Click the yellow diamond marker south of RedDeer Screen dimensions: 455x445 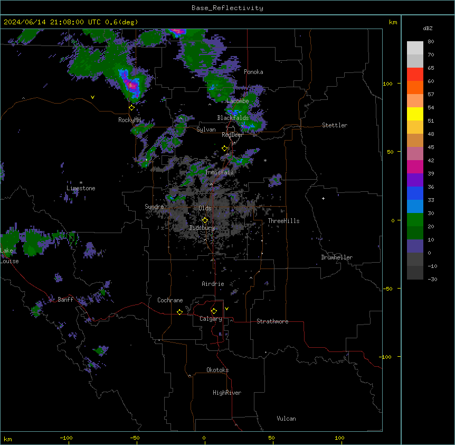pyautogui.click(x=225, y=149)
